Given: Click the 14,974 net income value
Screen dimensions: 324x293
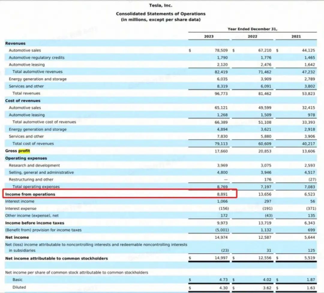Looking at the screenshot, I should tap(222, 237).
